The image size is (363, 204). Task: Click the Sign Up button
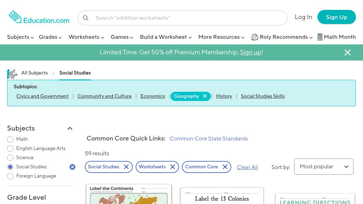[x=337, y=17]
